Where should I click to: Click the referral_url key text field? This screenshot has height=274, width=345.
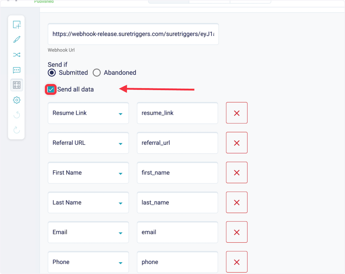coord(177,143)
